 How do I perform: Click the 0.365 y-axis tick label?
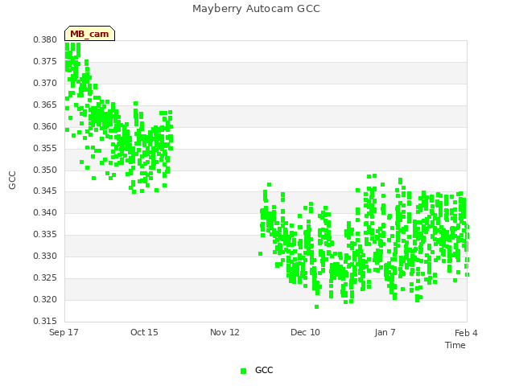45,105
